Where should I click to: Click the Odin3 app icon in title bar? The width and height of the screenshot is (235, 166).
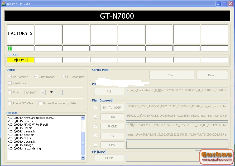(x=4, y=4)
